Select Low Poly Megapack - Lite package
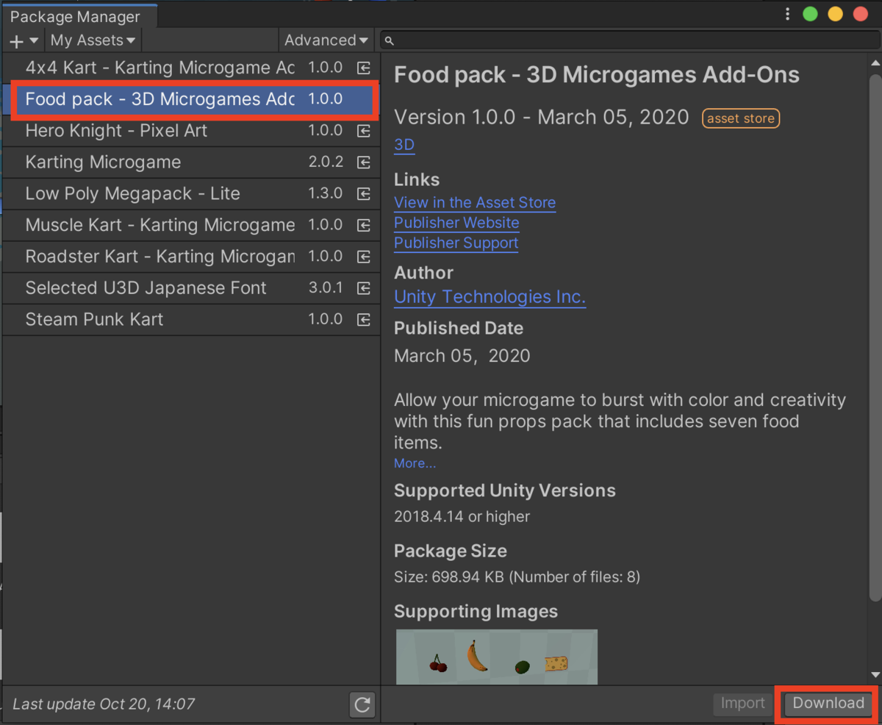This screenshot has height=725, width=882. point(191,194)
